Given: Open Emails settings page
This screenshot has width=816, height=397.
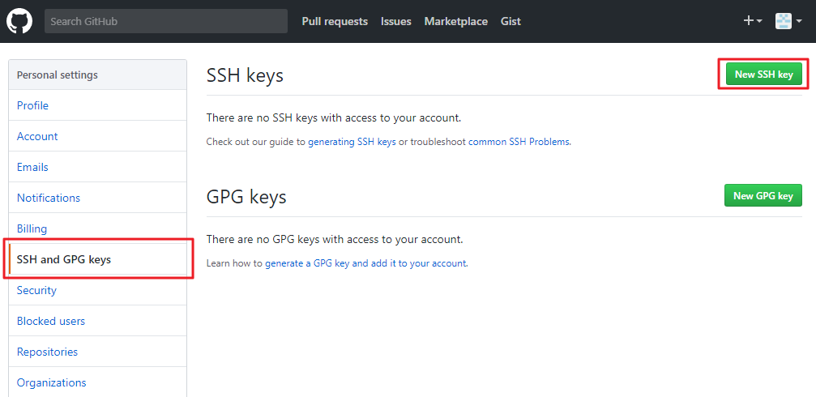Looking at the screenshot, I should 98,167.
